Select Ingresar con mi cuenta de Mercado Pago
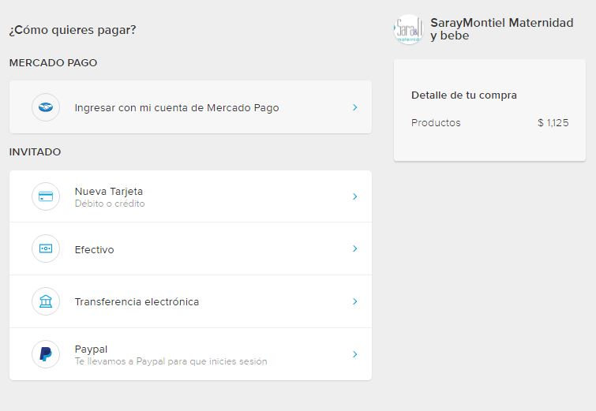This screenshot has height=411, width=596. tap(176, 108)
